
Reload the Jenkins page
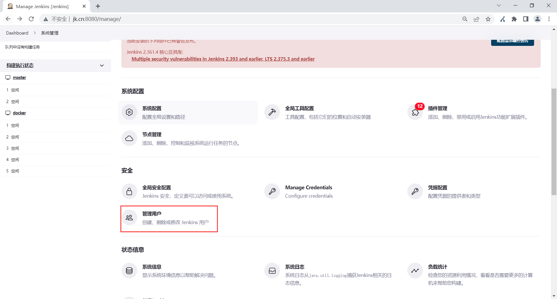[x=31, y=19]
